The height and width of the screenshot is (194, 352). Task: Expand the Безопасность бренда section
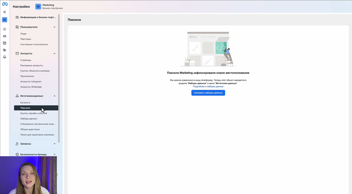[x=54, y=154]
